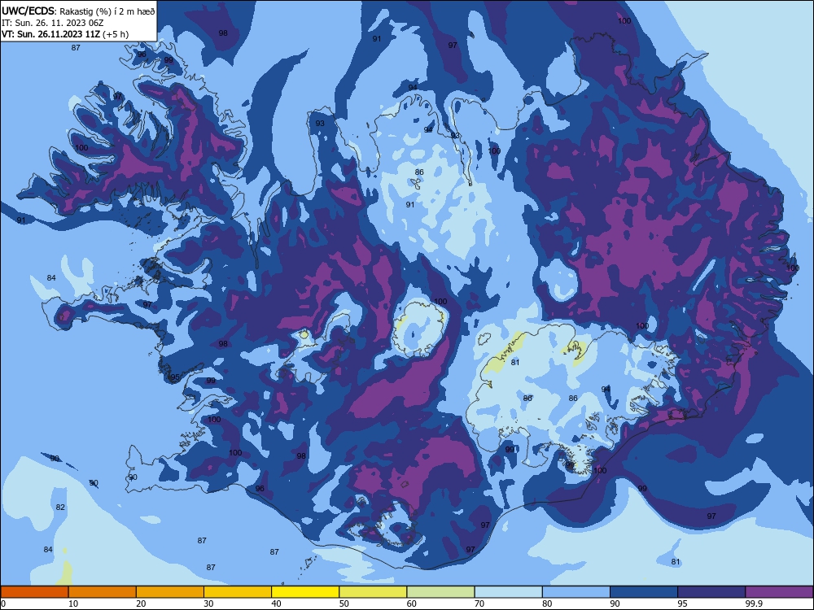Select the legend tick label '50'
Screen dimensions: 814x610
point(344,603)
